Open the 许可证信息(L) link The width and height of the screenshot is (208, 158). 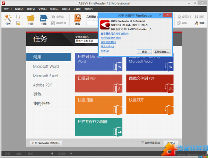click(x=108, y=42)
